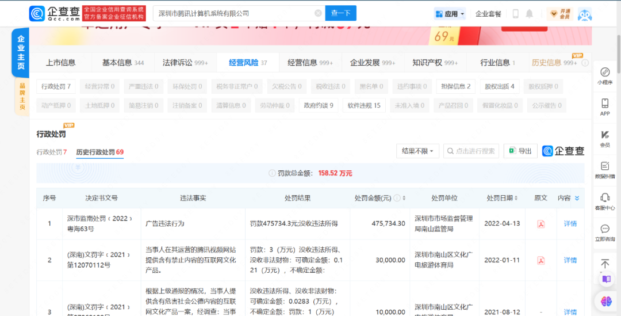This screenshot has height=316, width=621.
Task: Open 详情 for 广告违法行为 row
Action: pos(570,224)
